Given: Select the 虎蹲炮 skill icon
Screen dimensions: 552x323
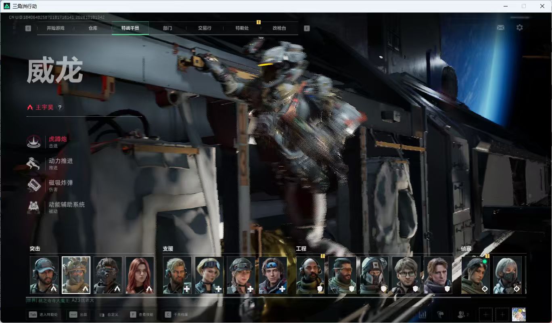Looking at the screenshot, I should 33,142.
